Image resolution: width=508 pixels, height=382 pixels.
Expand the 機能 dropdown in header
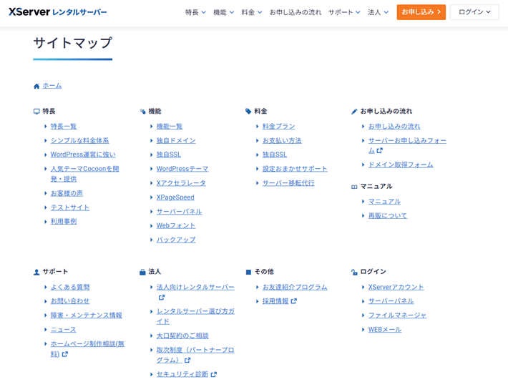click(223, 12)
